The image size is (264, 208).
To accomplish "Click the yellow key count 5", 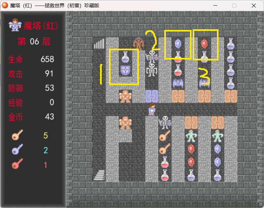I will [46, 135].
